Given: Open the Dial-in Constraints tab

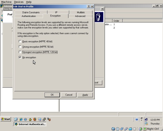Looking at the screenshot, I should [x=31, y=12].
